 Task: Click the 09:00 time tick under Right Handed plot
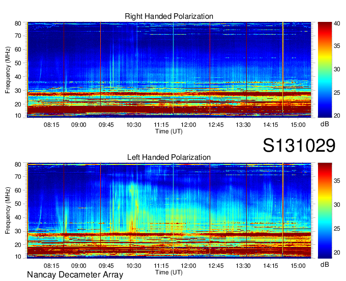79,125
